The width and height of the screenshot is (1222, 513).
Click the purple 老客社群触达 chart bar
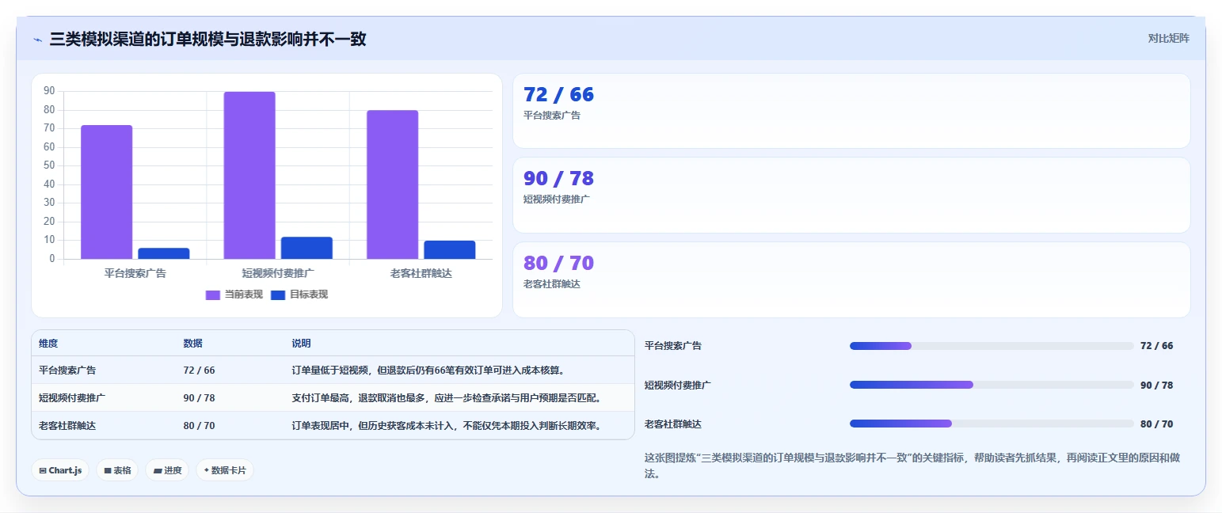click(x=392, y=184)
